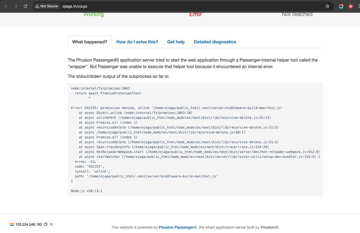The image size is (360, 233).
Task: Click the browser back arrow
Action: tap(6, 6)
